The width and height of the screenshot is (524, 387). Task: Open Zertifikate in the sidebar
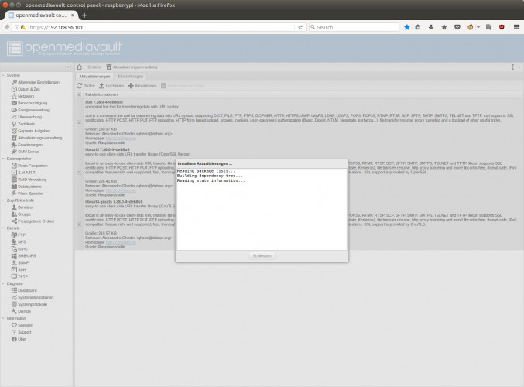coord(23,124)
